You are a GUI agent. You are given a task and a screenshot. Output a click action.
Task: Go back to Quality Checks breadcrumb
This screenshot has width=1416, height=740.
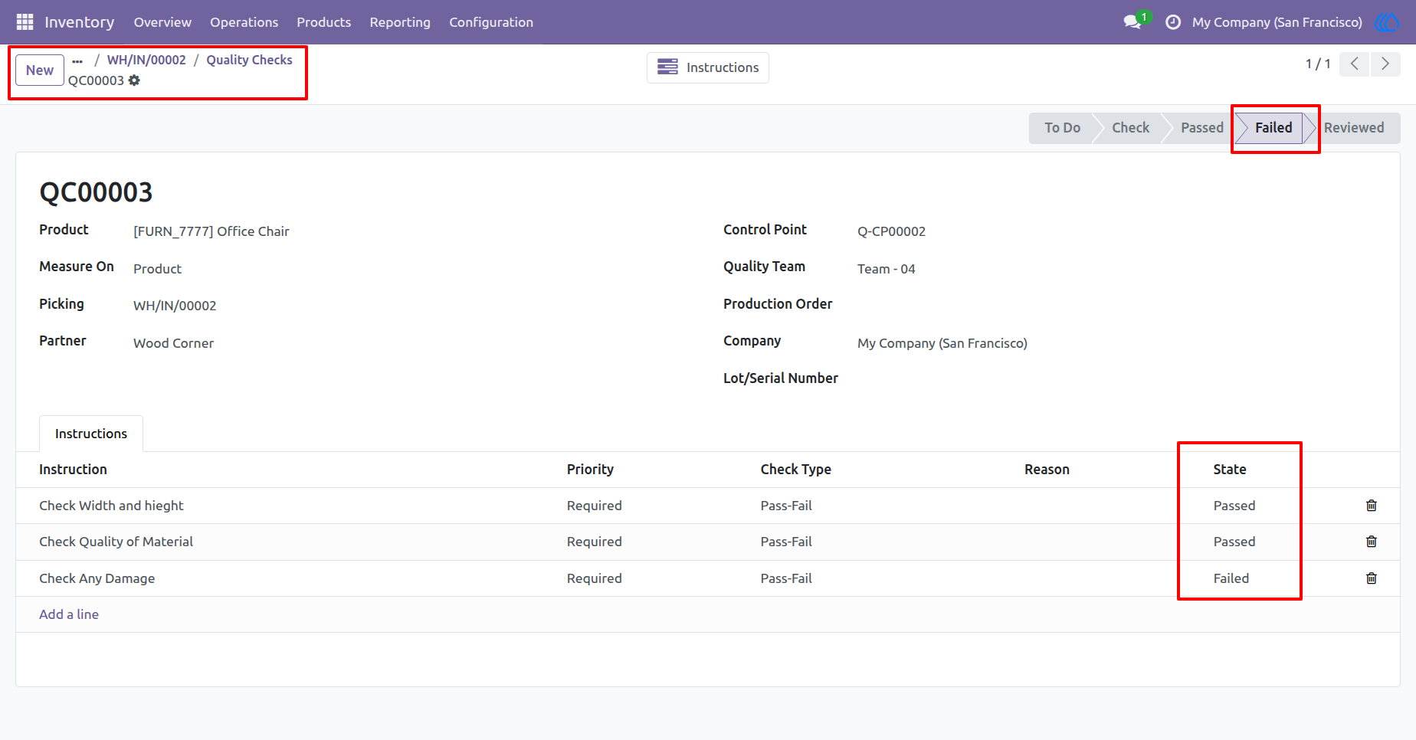tap(249, 60)
